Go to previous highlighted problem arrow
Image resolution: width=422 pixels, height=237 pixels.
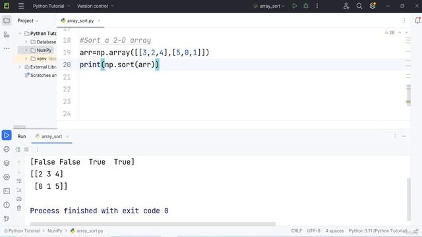pyautogui.click(x=400, y=32)
